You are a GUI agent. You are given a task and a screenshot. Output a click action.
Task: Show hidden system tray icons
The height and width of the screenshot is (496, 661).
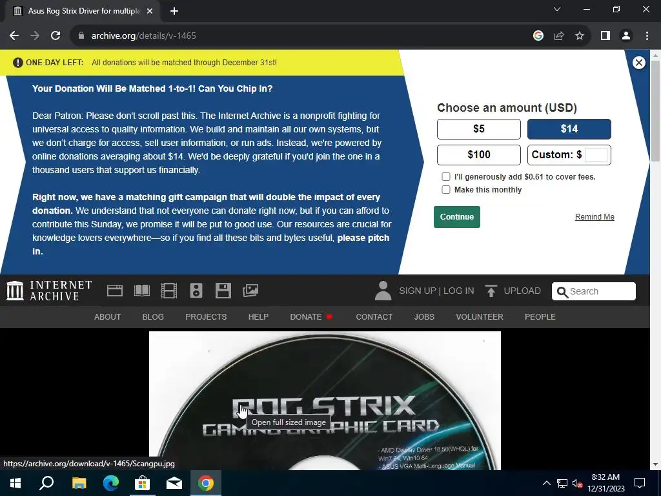point(546,483)
